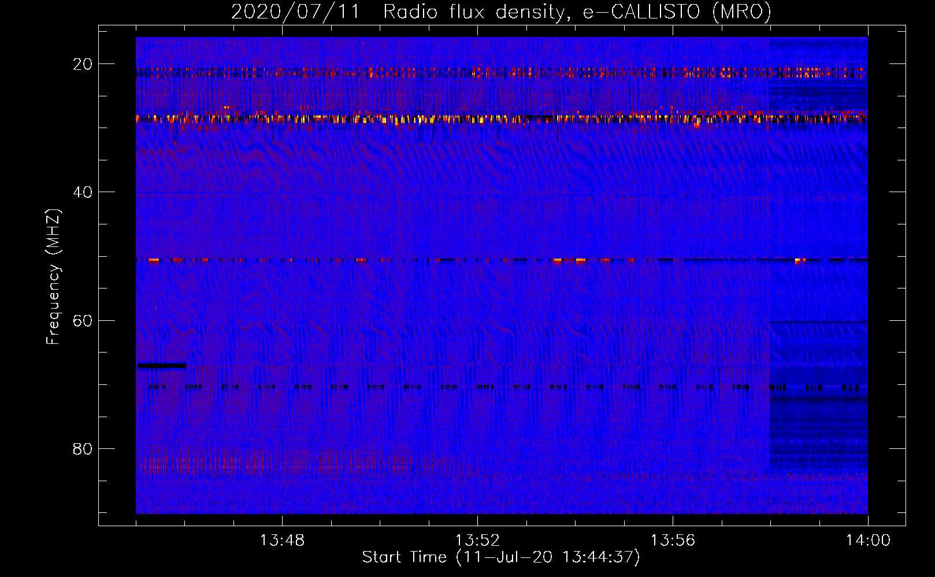Image resolution: width=935 pixels, height=577 pixels.
Task: Click the "13:48" time tick label
Action: pos(282,541)
